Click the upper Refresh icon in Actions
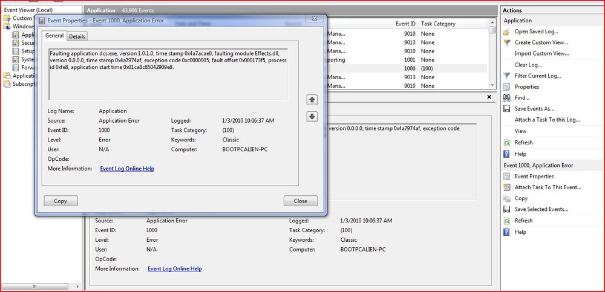This screenshot has height=292, width=605. coord(506,142)
